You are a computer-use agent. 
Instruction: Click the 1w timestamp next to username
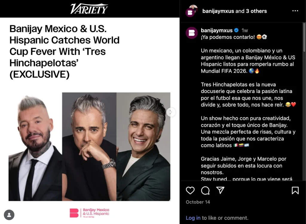click(245, 31)
